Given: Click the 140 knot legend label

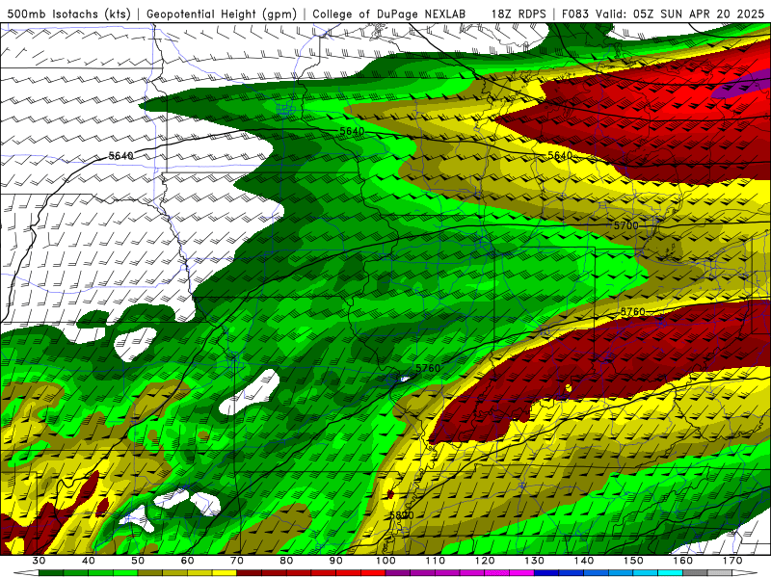Looking at the screenshot, I should click(x=584, y=561).
